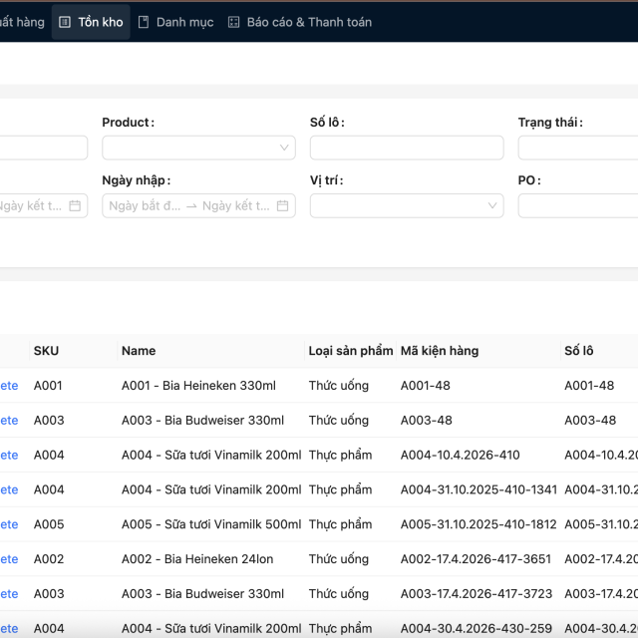
Task: Click package code A002-17.4.2026-417-3651
Action: pyautogui.click(x=476, y=559)
